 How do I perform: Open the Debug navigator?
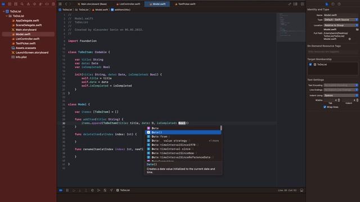pyautogui.click(x=40, y=4)
